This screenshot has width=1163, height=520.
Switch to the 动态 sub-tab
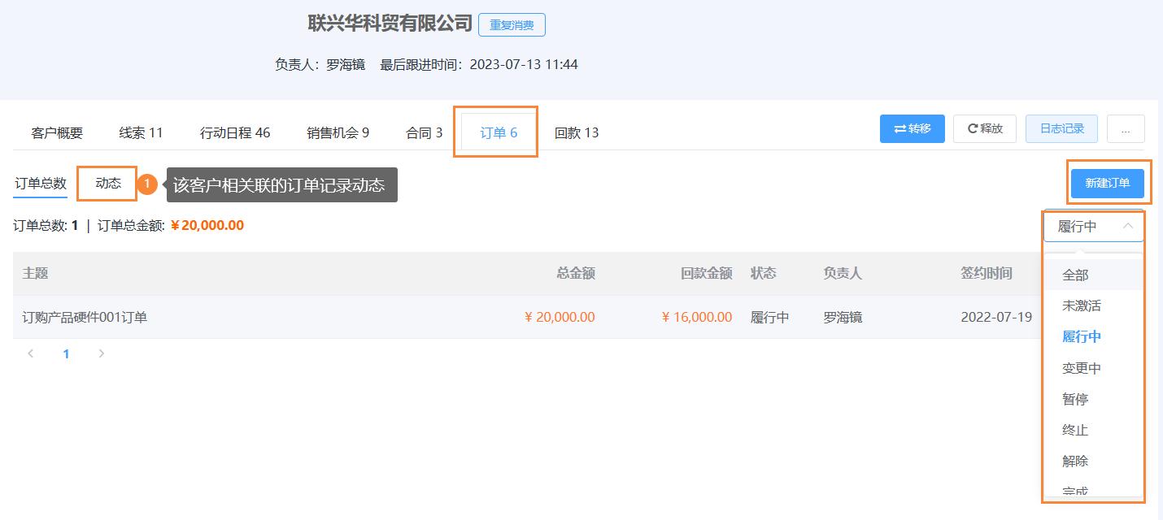pos(108,184)
